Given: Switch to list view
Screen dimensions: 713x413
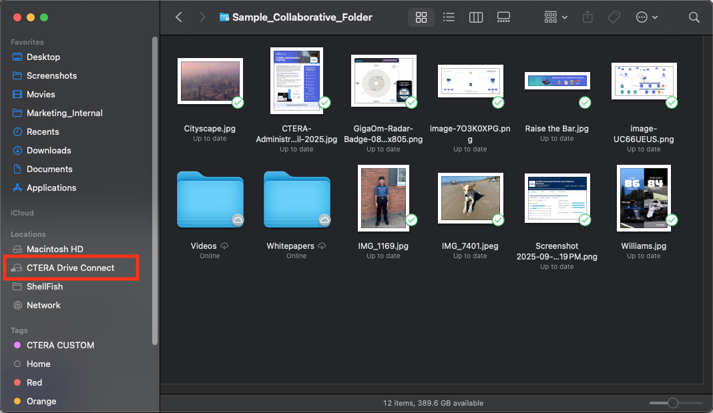Looking at the screenshot, I should point(449,17).
